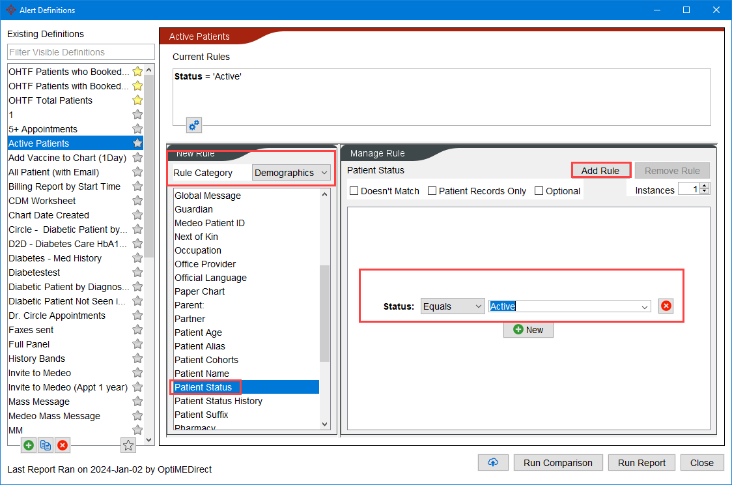732x485 pixels.
Task: Switch to the Active Patients tab
Action: pos(199,37)
